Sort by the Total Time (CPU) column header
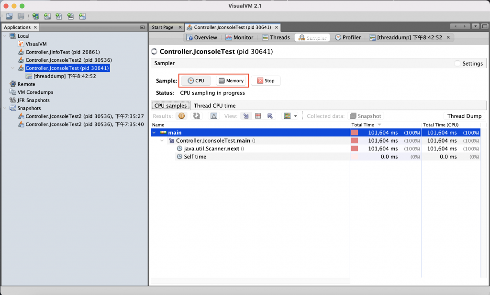Viewport: 490px width, 295px height. pyautogui.click(x=451, y=125)
